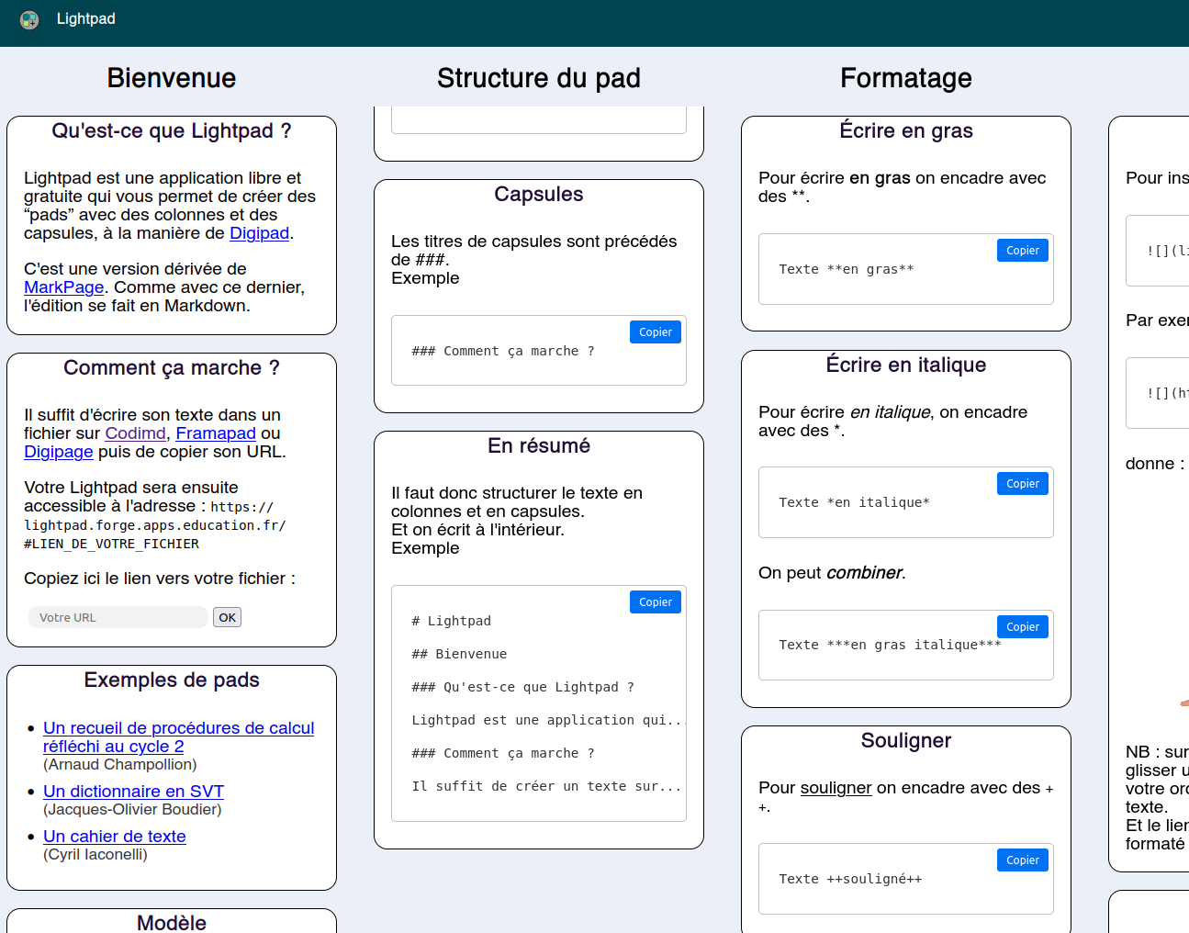This screenshot has width=1189, height=933.
Task: Click the Qu'est-ce que Lightpad ? title
Action: tap(172, 130)
